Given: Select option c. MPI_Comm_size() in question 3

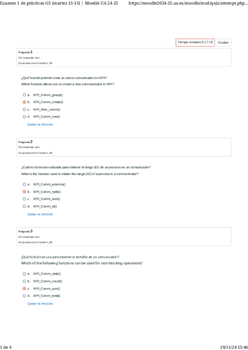Looking at the screenshot, I should pos(24,289).
